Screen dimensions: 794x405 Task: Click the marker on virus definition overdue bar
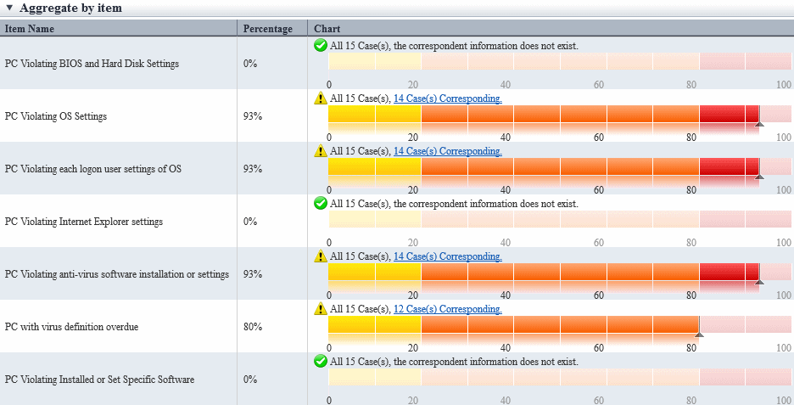pyautogui.click(x=699, y=334)
